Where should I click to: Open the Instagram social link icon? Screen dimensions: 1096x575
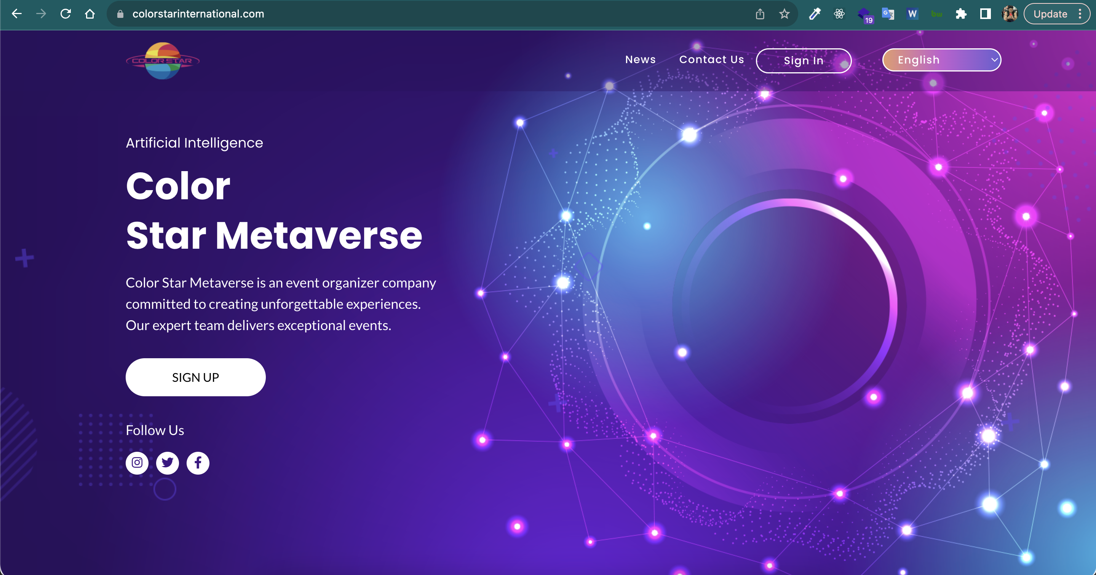(137, 462)
